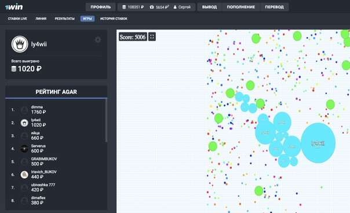Viewport: 350px width, 213px height.
Task: Open the ПРОФИЛЬ button
Action: coord(100,7)
